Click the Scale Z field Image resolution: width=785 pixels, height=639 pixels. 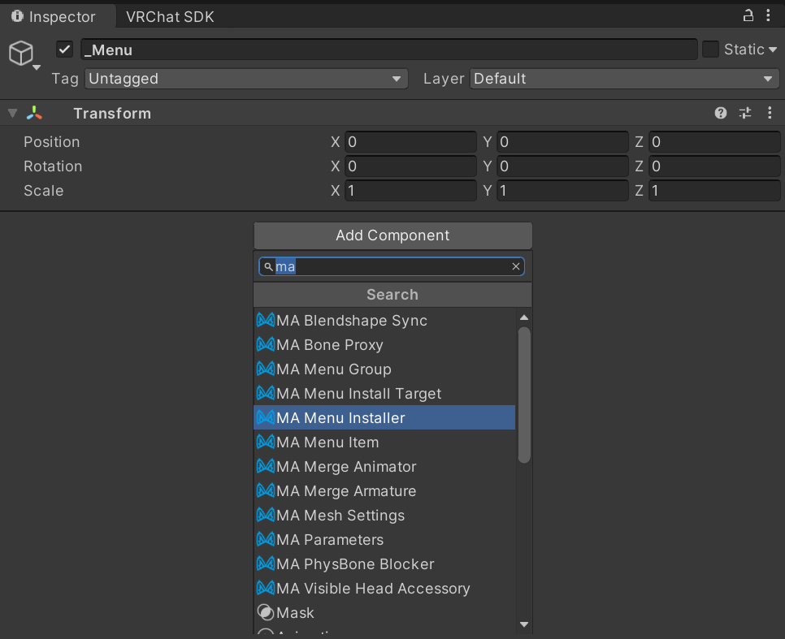tap(714, 191)
